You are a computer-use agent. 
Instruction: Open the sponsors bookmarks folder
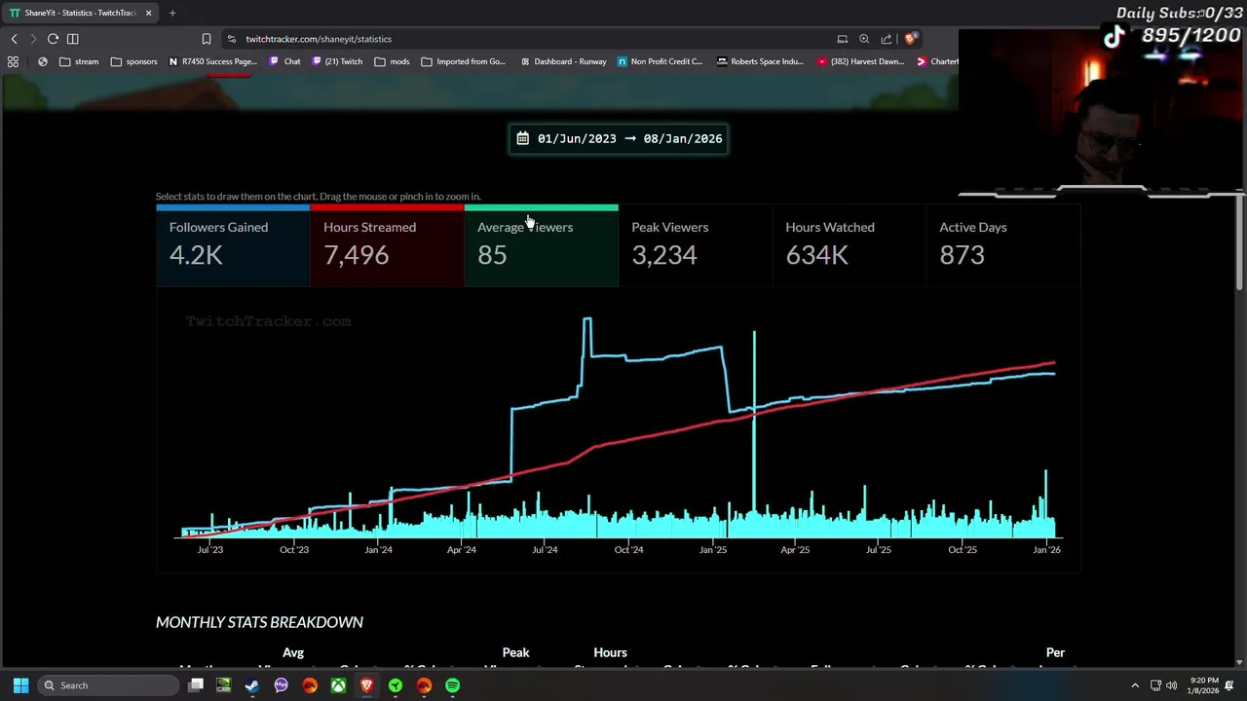point(133,61)
